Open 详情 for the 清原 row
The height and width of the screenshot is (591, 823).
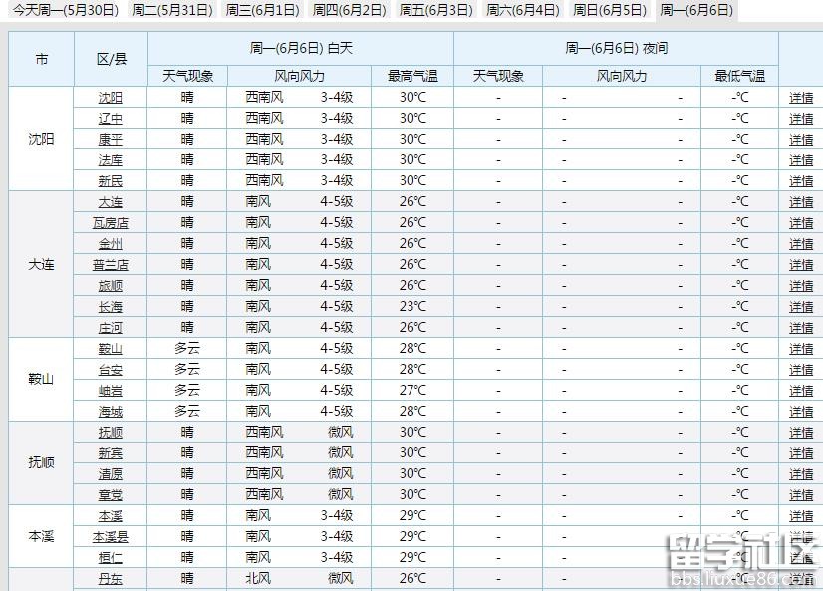click(x=801, y=474)
